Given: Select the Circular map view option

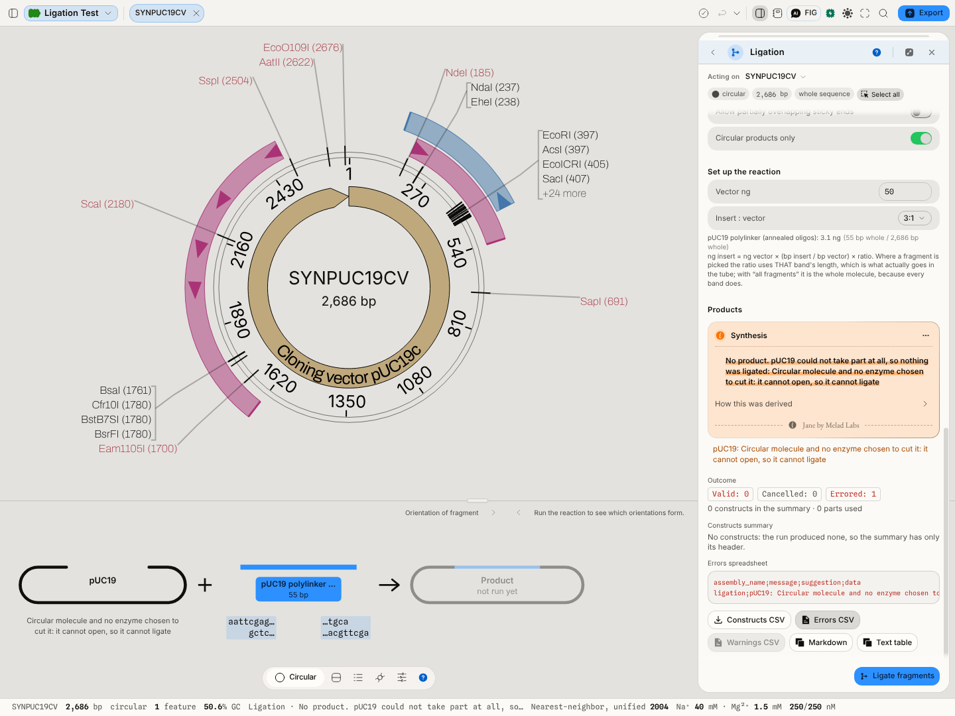Looking at the screenshot, I should [x=296, y=678].
